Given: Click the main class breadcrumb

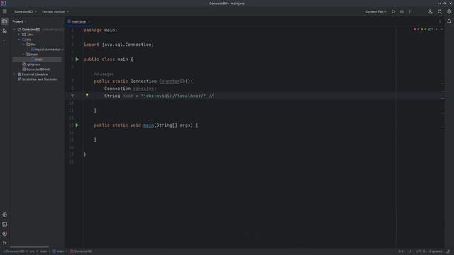Looking at the screenshot, I should (58, 251).
